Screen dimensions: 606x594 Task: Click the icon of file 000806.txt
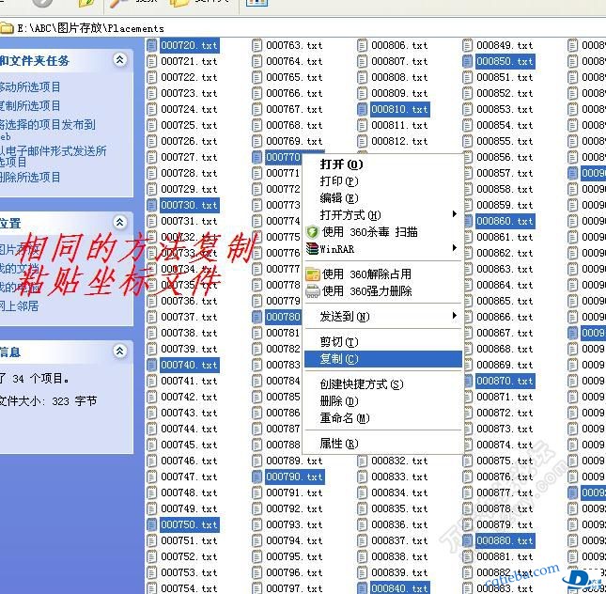coord(362,45)
